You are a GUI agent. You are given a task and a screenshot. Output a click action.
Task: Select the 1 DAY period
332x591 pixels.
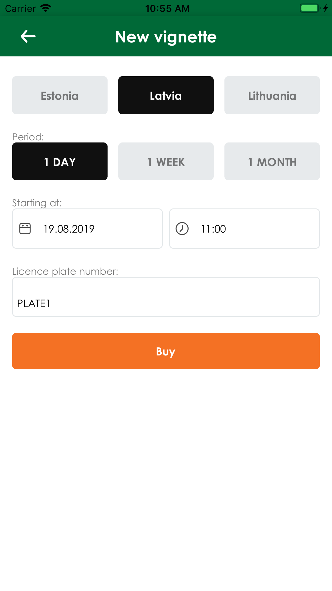tap(60, 162)
